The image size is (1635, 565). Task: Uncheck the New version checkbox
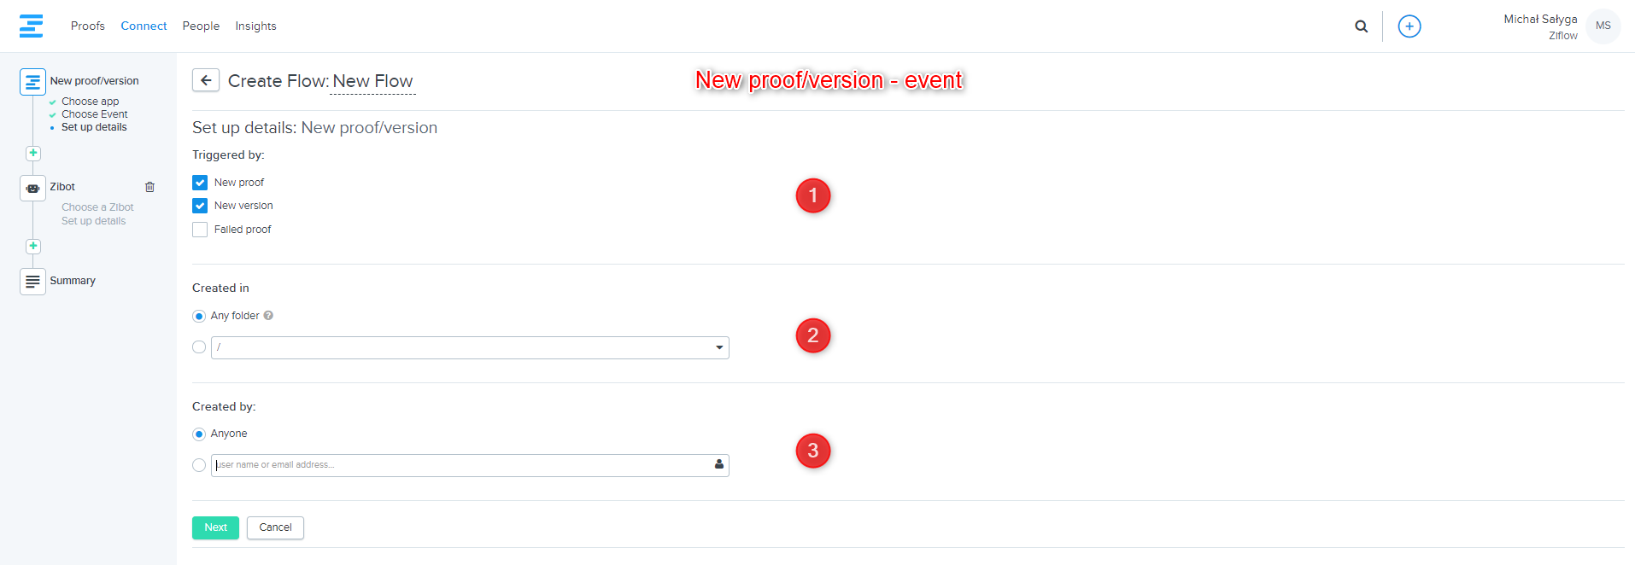point(200,206)
